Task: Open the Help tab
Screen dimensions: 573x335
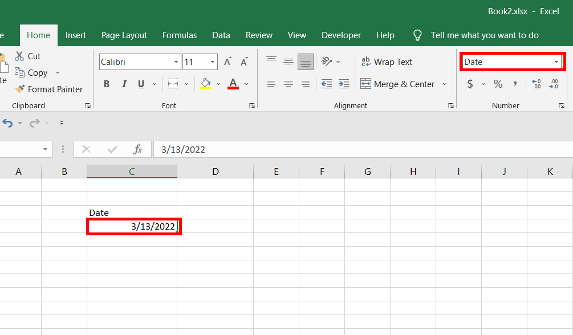Action: click(385, 35)
